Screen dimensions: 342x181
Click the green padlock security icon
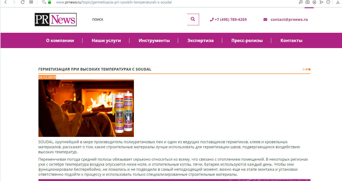pyautogui.click(x=49, y=2)
